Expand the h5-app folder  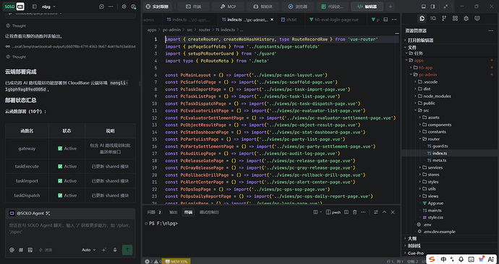[x=450, y=68]
